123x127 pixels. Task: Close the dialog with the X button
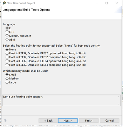coord(117,3)
